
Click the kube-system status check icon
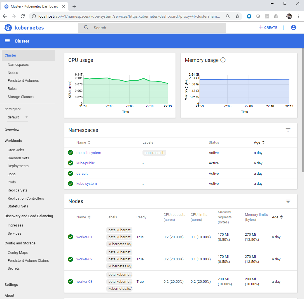(71, 184)
